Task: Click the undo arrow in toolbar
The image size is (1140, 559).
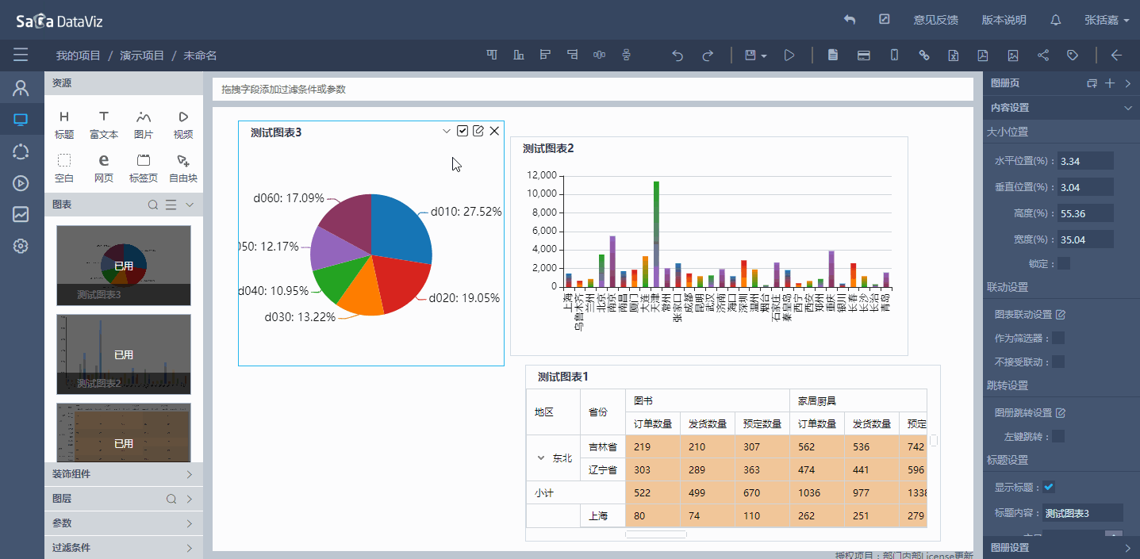Action: (x=677, y=56)
